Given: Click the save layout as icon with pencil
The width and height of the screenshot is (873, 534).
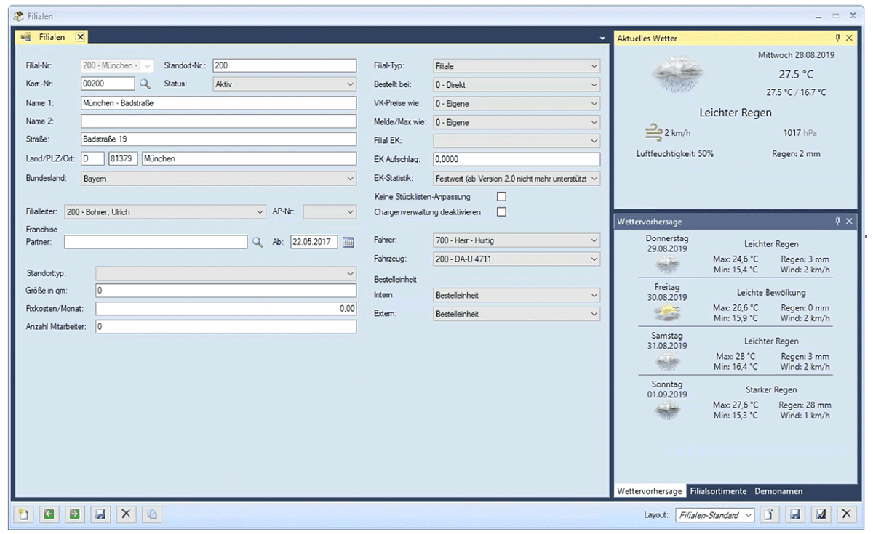Looking at the screenshot, I should point(820,515).
